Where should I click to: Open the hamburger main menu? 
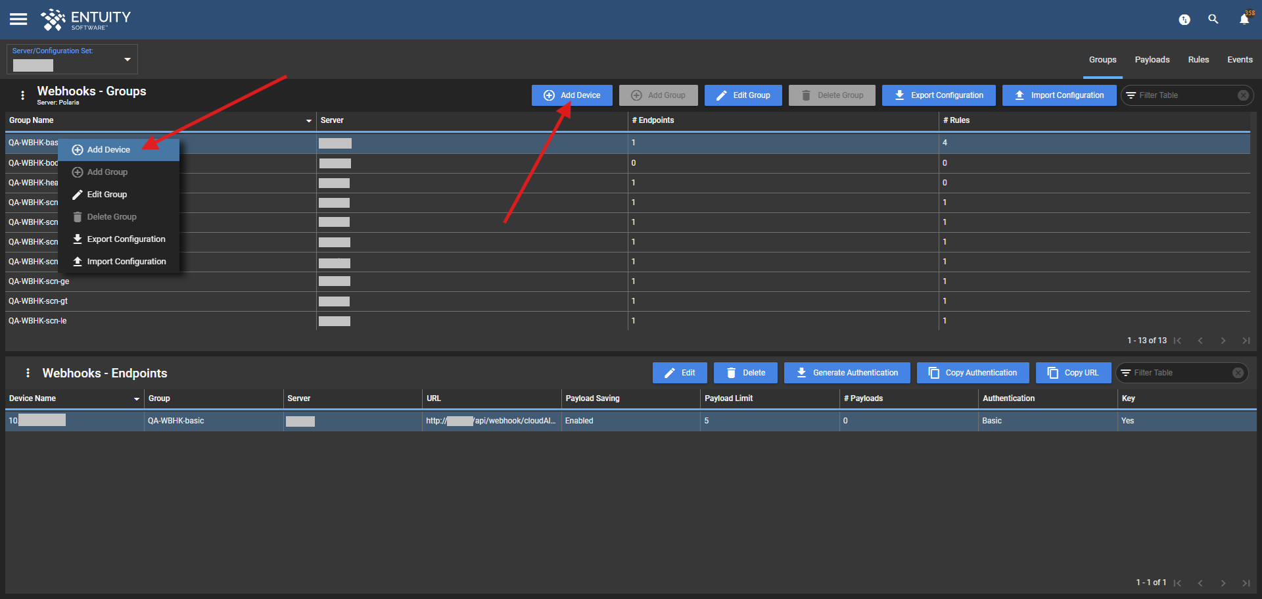click(x=18, y=19)
